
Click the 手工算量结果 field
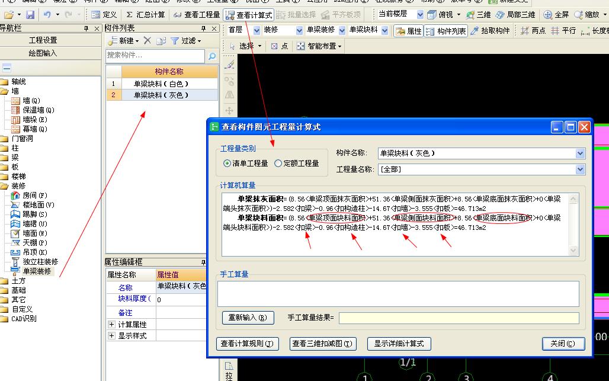[459, 318]
